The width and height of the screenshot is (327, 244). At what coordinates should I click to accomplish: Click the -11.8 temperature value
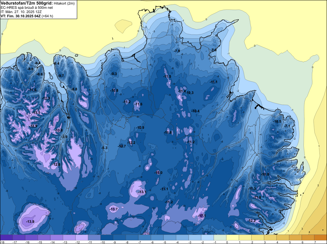168,132
